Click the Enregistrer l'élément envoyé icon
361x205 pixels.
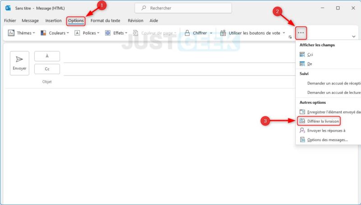click(x=302, y=112)
